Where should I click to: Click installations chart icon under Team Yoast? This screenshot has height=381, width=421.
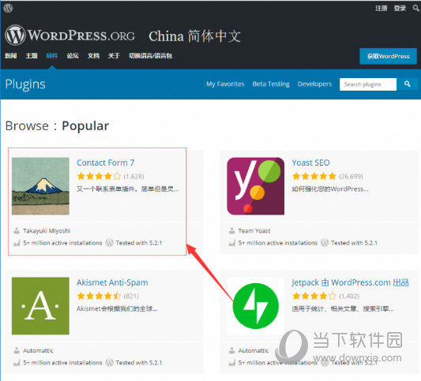pyautogui.click(x=232, y=243)
